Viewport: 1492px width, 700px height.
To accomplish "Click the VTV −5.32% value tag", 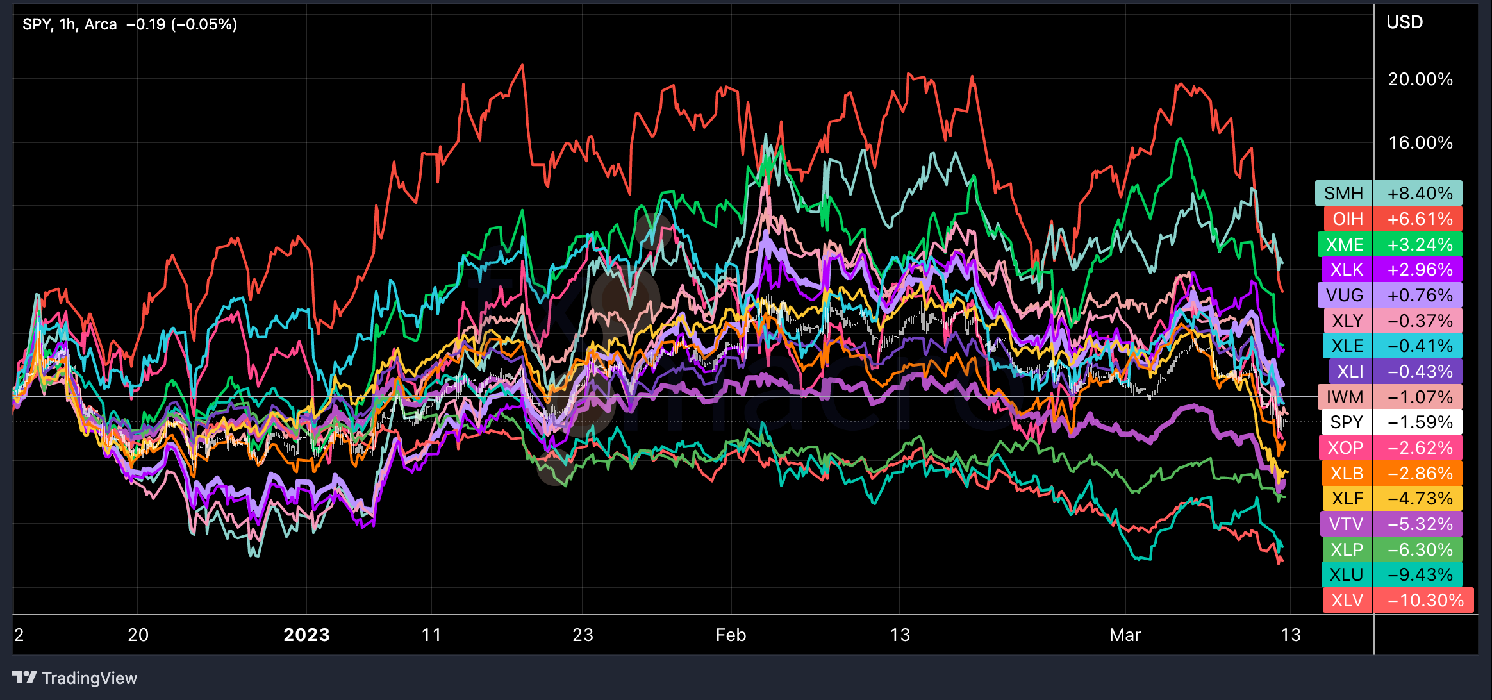I will coord(1418,524).
